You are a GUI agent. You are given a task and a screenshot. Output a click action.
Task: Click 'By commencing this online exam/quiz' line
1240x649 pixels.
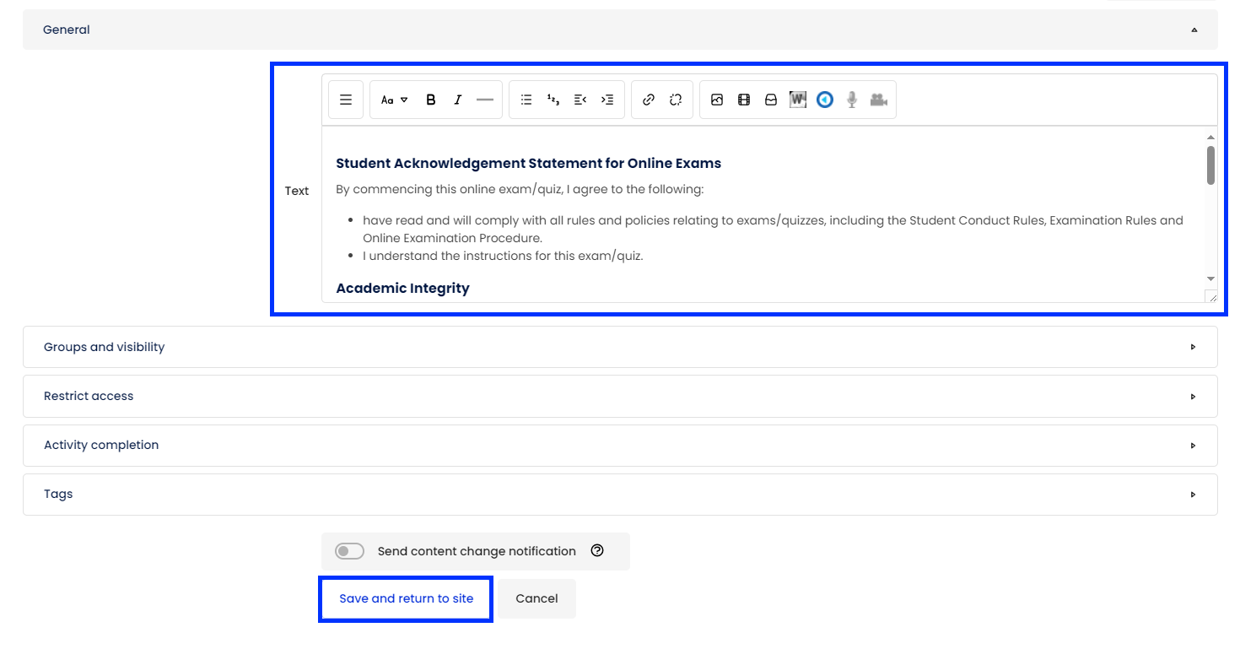[520, 189]
